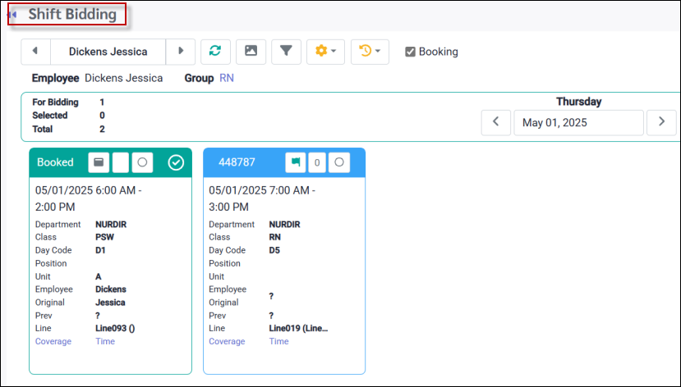Open the gear settings dropdown
681x387 pixels.
(x=326, y=51)
